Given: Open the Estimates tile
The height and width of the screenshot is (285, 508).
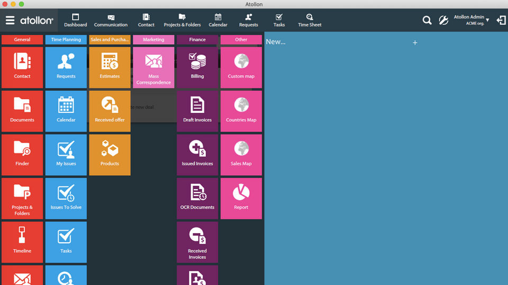Looking at the screenshot, I should [x=110, y=67].
